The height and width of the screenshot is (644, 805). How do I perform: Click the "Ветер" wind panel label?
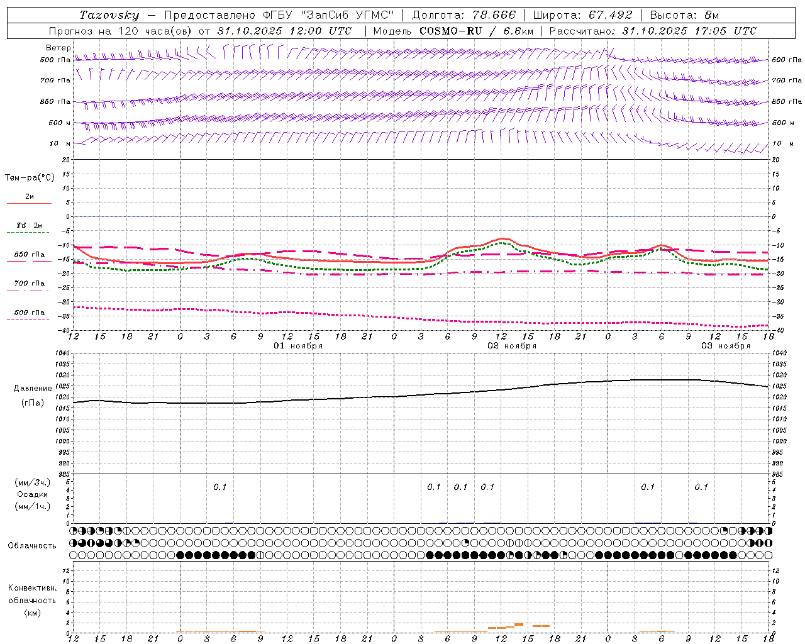tap(58, 48)
